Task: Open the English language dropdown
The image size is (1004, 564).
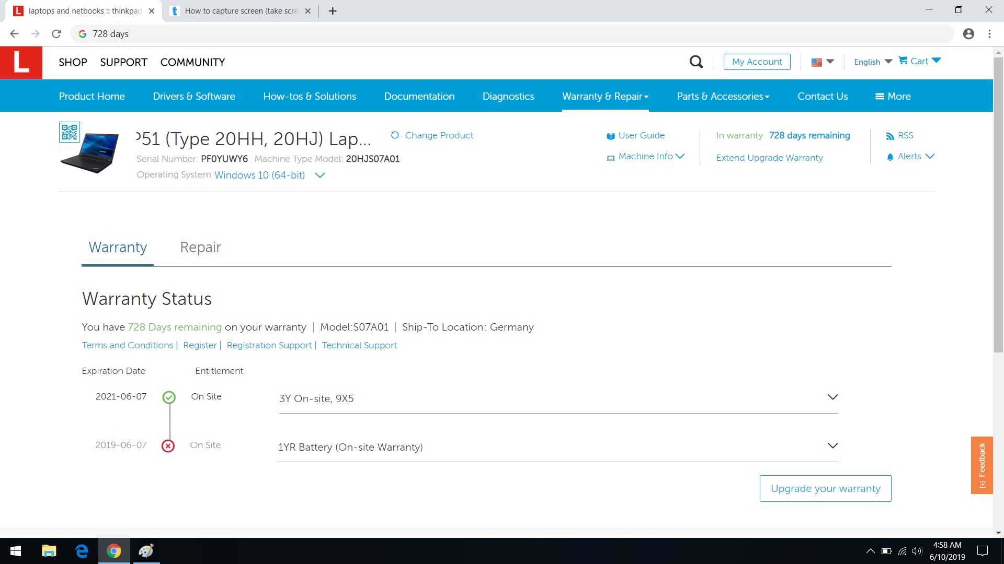Action: tap(873, 62)
